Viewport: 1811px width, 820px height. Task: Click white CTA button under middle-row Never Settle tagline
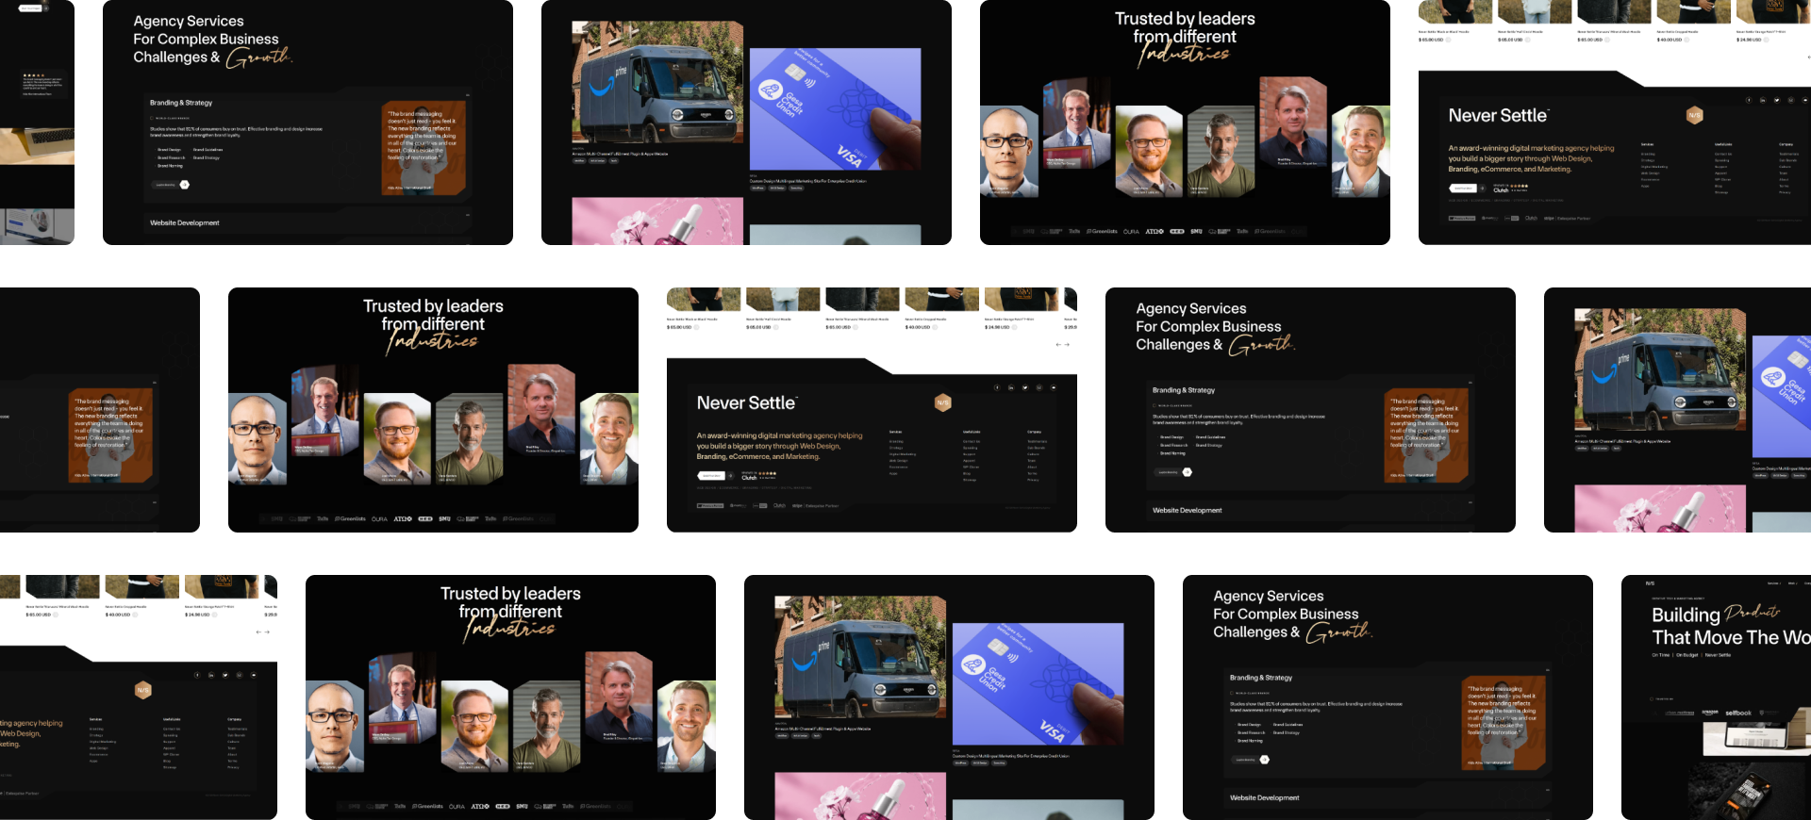[x=711, y=476]
